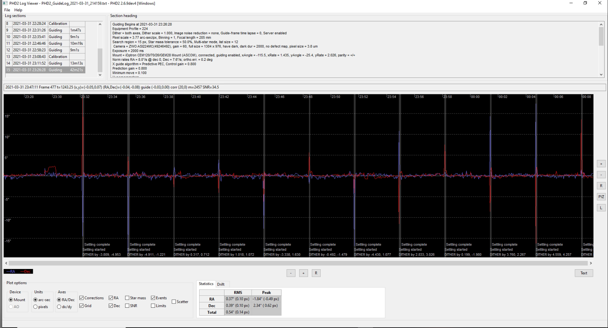Click the graph's horizontal scroll-left arrow

[6, 263]
